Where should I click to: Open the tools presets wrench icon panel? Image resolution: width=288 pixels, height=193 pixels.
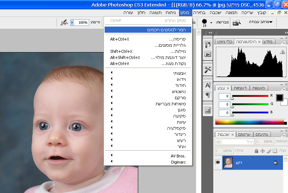(208, 69)
